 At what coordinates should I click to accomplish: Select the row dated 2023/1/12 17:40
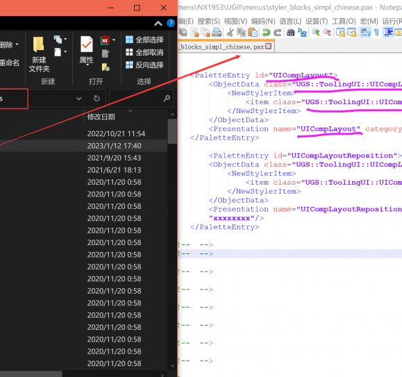(83, 146)
